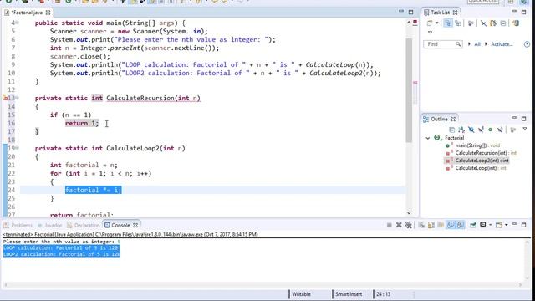Toggle word wrap in the Console
This screenshot has width=535, height=301.
pyautogui.click(x=441, y=225)
